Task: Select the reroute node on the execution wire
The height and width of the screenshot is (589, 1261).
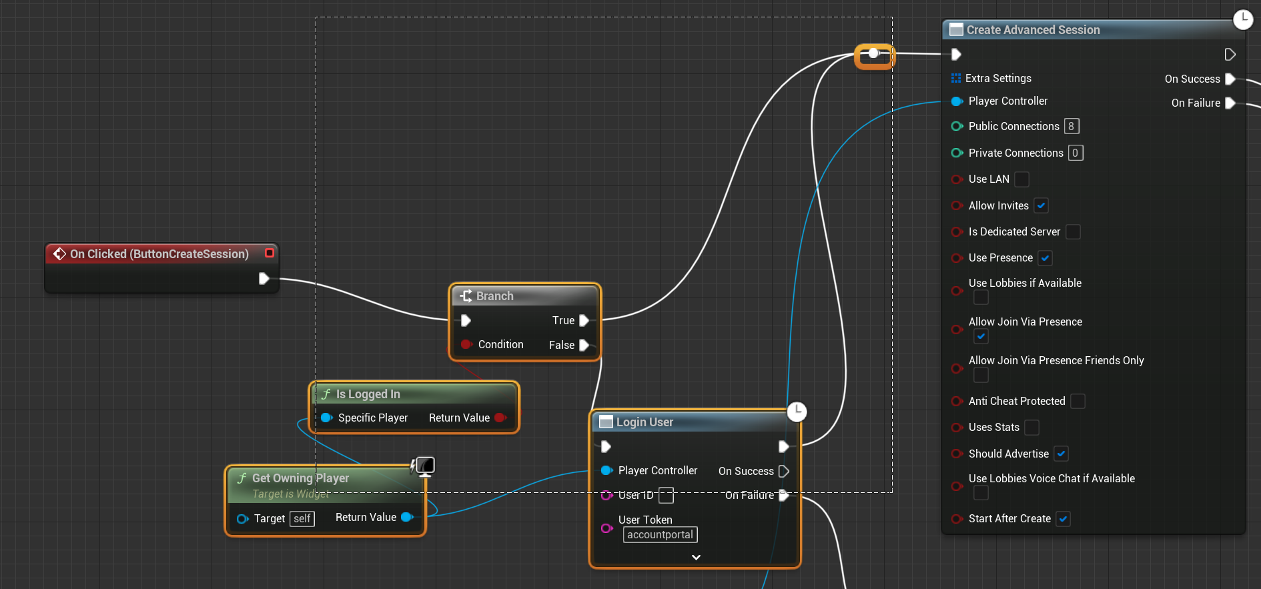Action: tap(873, 54)
